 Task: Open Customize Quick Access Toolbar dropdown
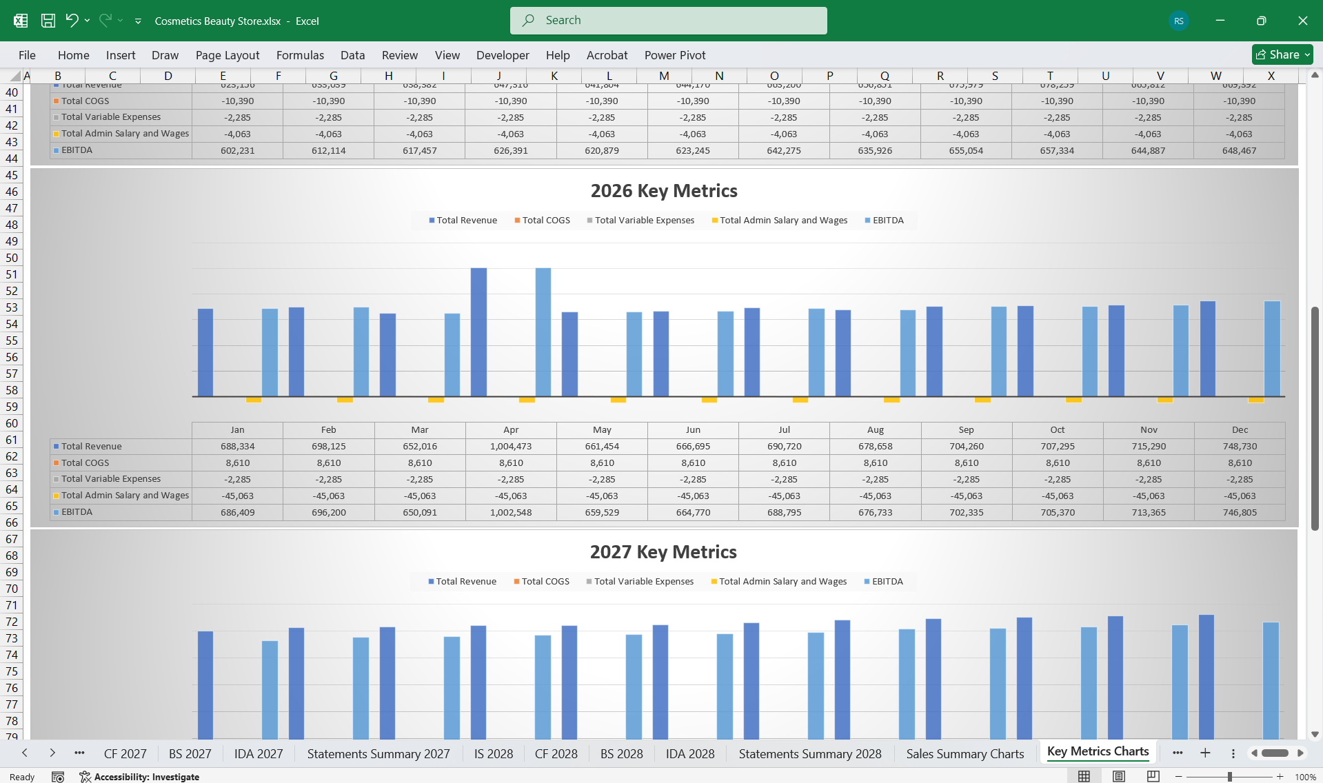click(x=138, y=21)
